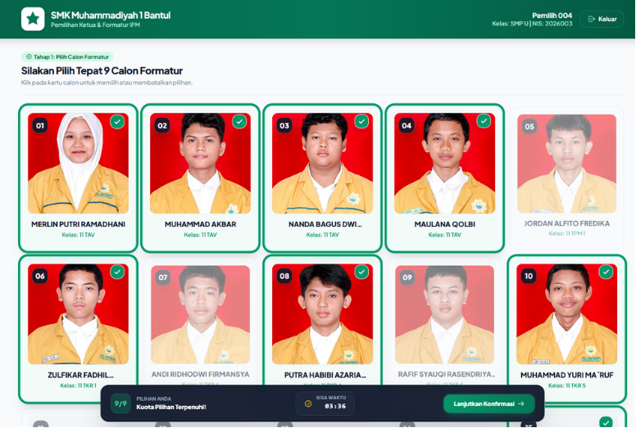
Task: Click name text MUHAMMAD AKBAR
Action: point(200,224)
